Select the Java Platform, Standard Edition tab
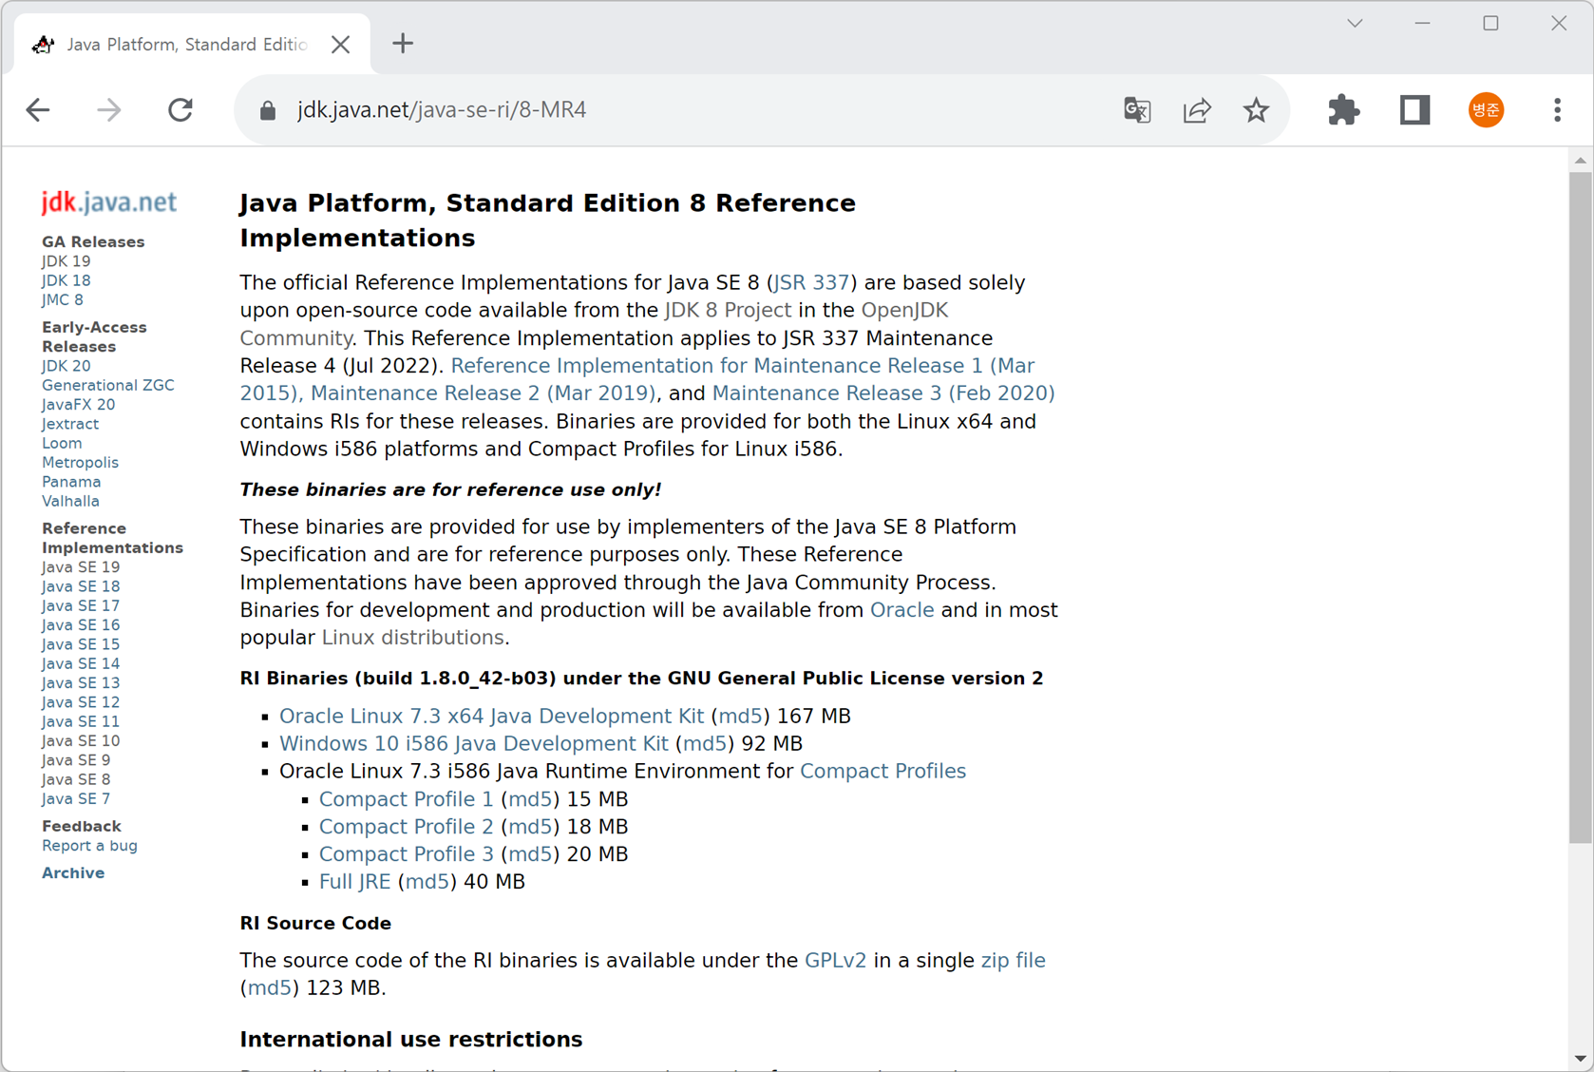This screenshot has height=1072, width=1594. 191,45
